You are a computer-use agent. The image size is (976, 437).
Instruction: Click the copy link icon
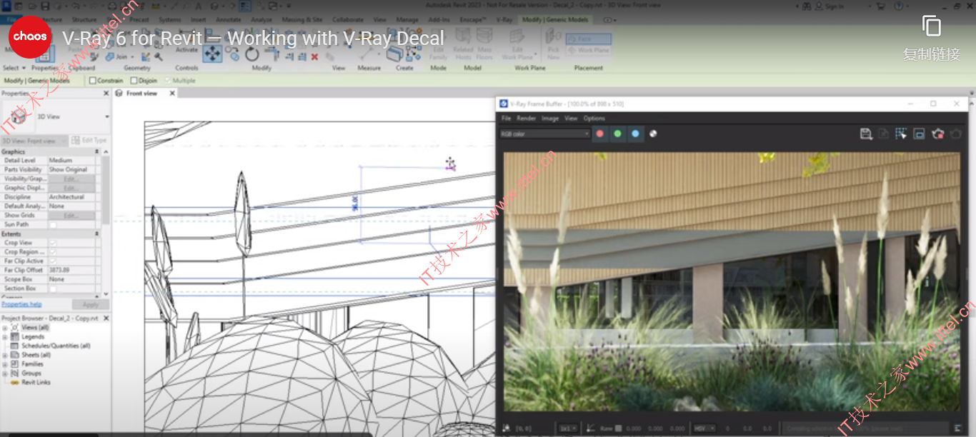(931, 26)
